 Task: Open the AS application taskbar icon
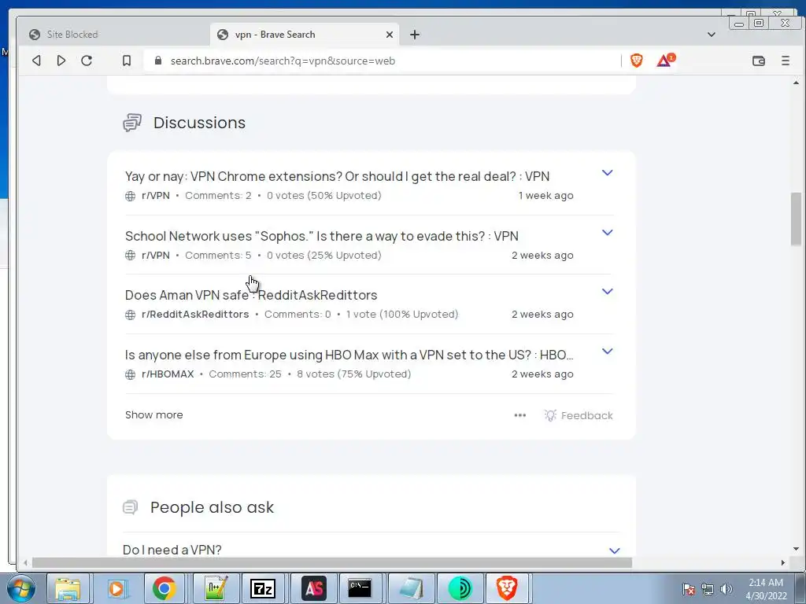click(314, 588)
